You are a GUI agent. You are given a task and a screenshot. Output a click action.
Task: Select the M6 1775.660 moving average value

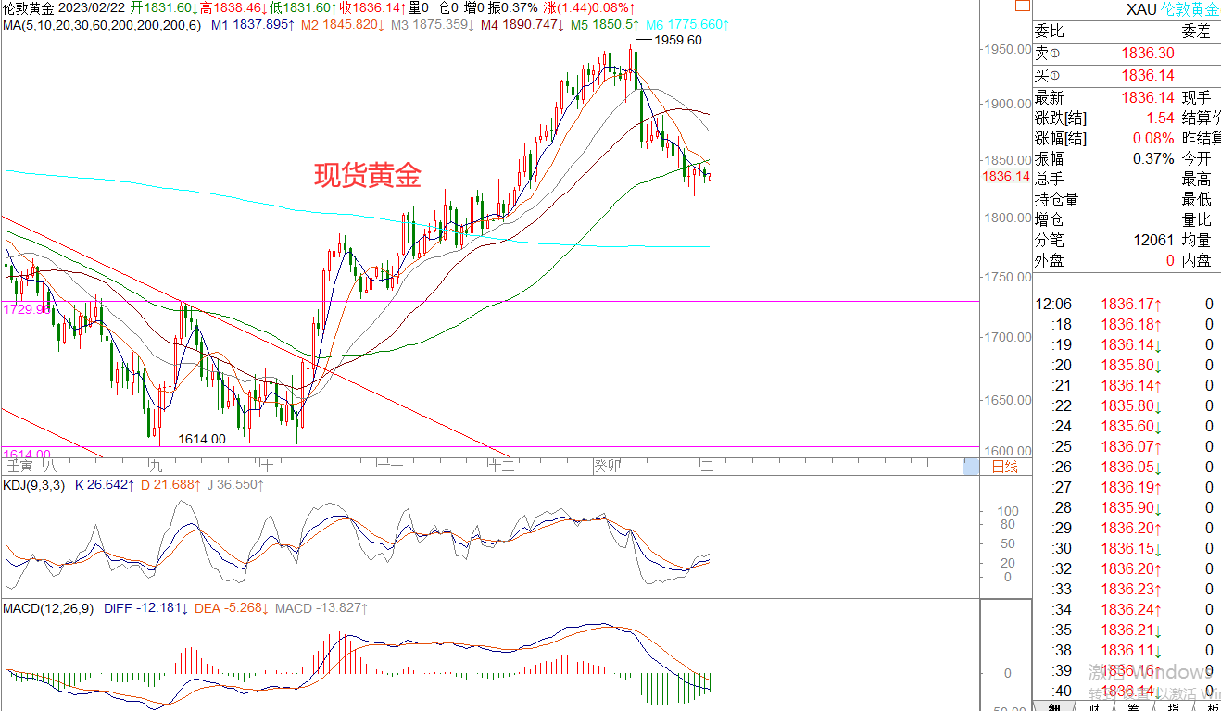pyautogui.click(x=687, y=25)
